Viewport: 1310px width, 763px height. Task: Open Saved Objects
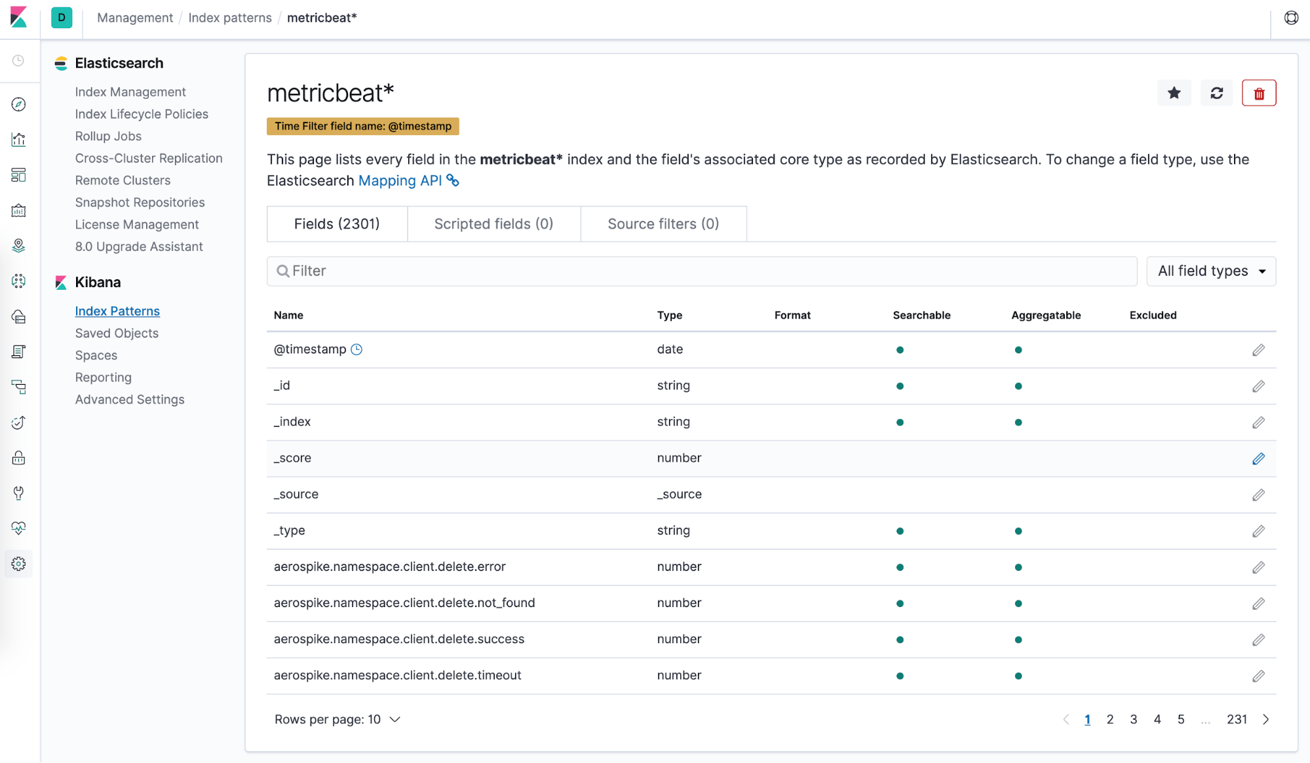coord(117,333)
